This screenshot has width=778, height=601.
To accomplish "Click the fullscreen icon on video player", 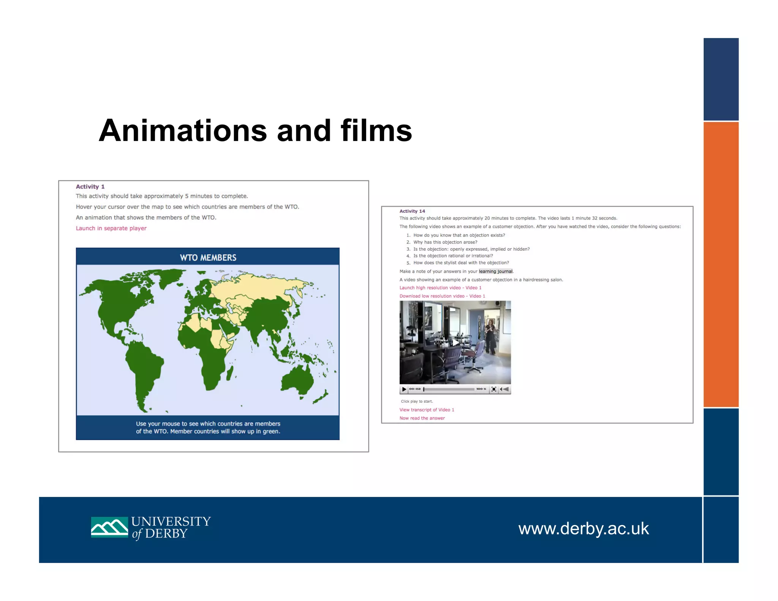I will [493, 389].
